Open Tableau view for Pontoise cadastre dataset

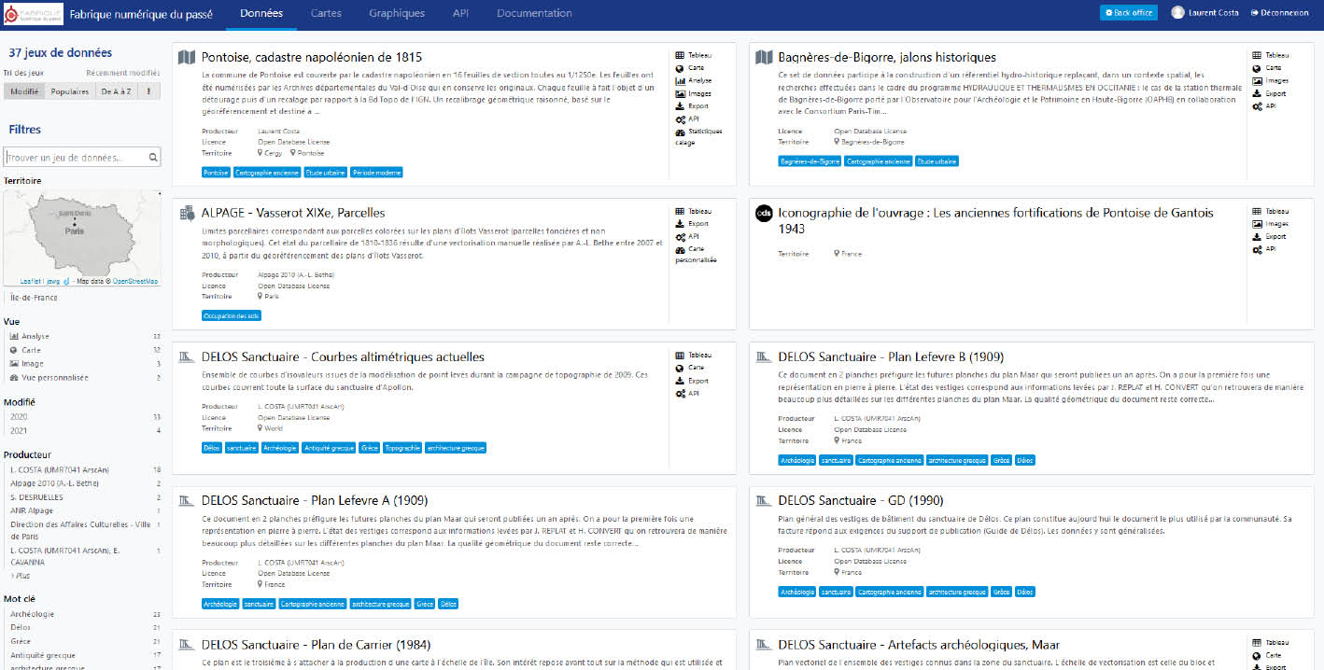pos(692,55)
